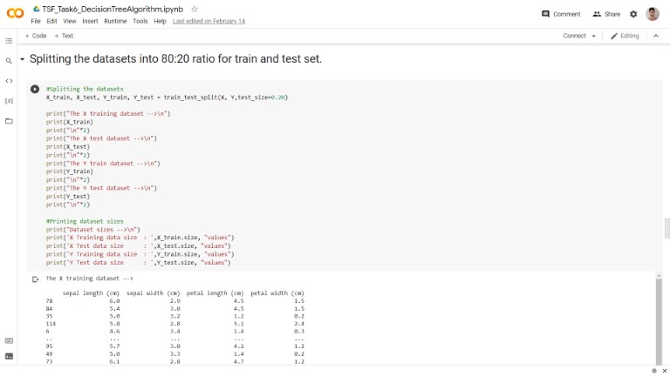Open the command palette icon
The height and width of the screenshot is (376, 670).
[x=9, y=340]
